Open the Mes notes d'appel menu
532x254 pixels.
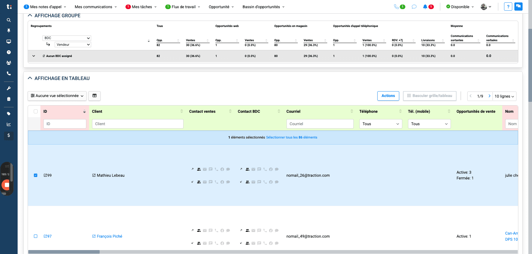click(x=45, y=7)
